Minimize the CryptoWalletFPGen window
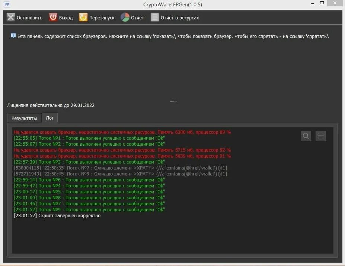This screenshot has height=266, width=345. pos(313,3)
